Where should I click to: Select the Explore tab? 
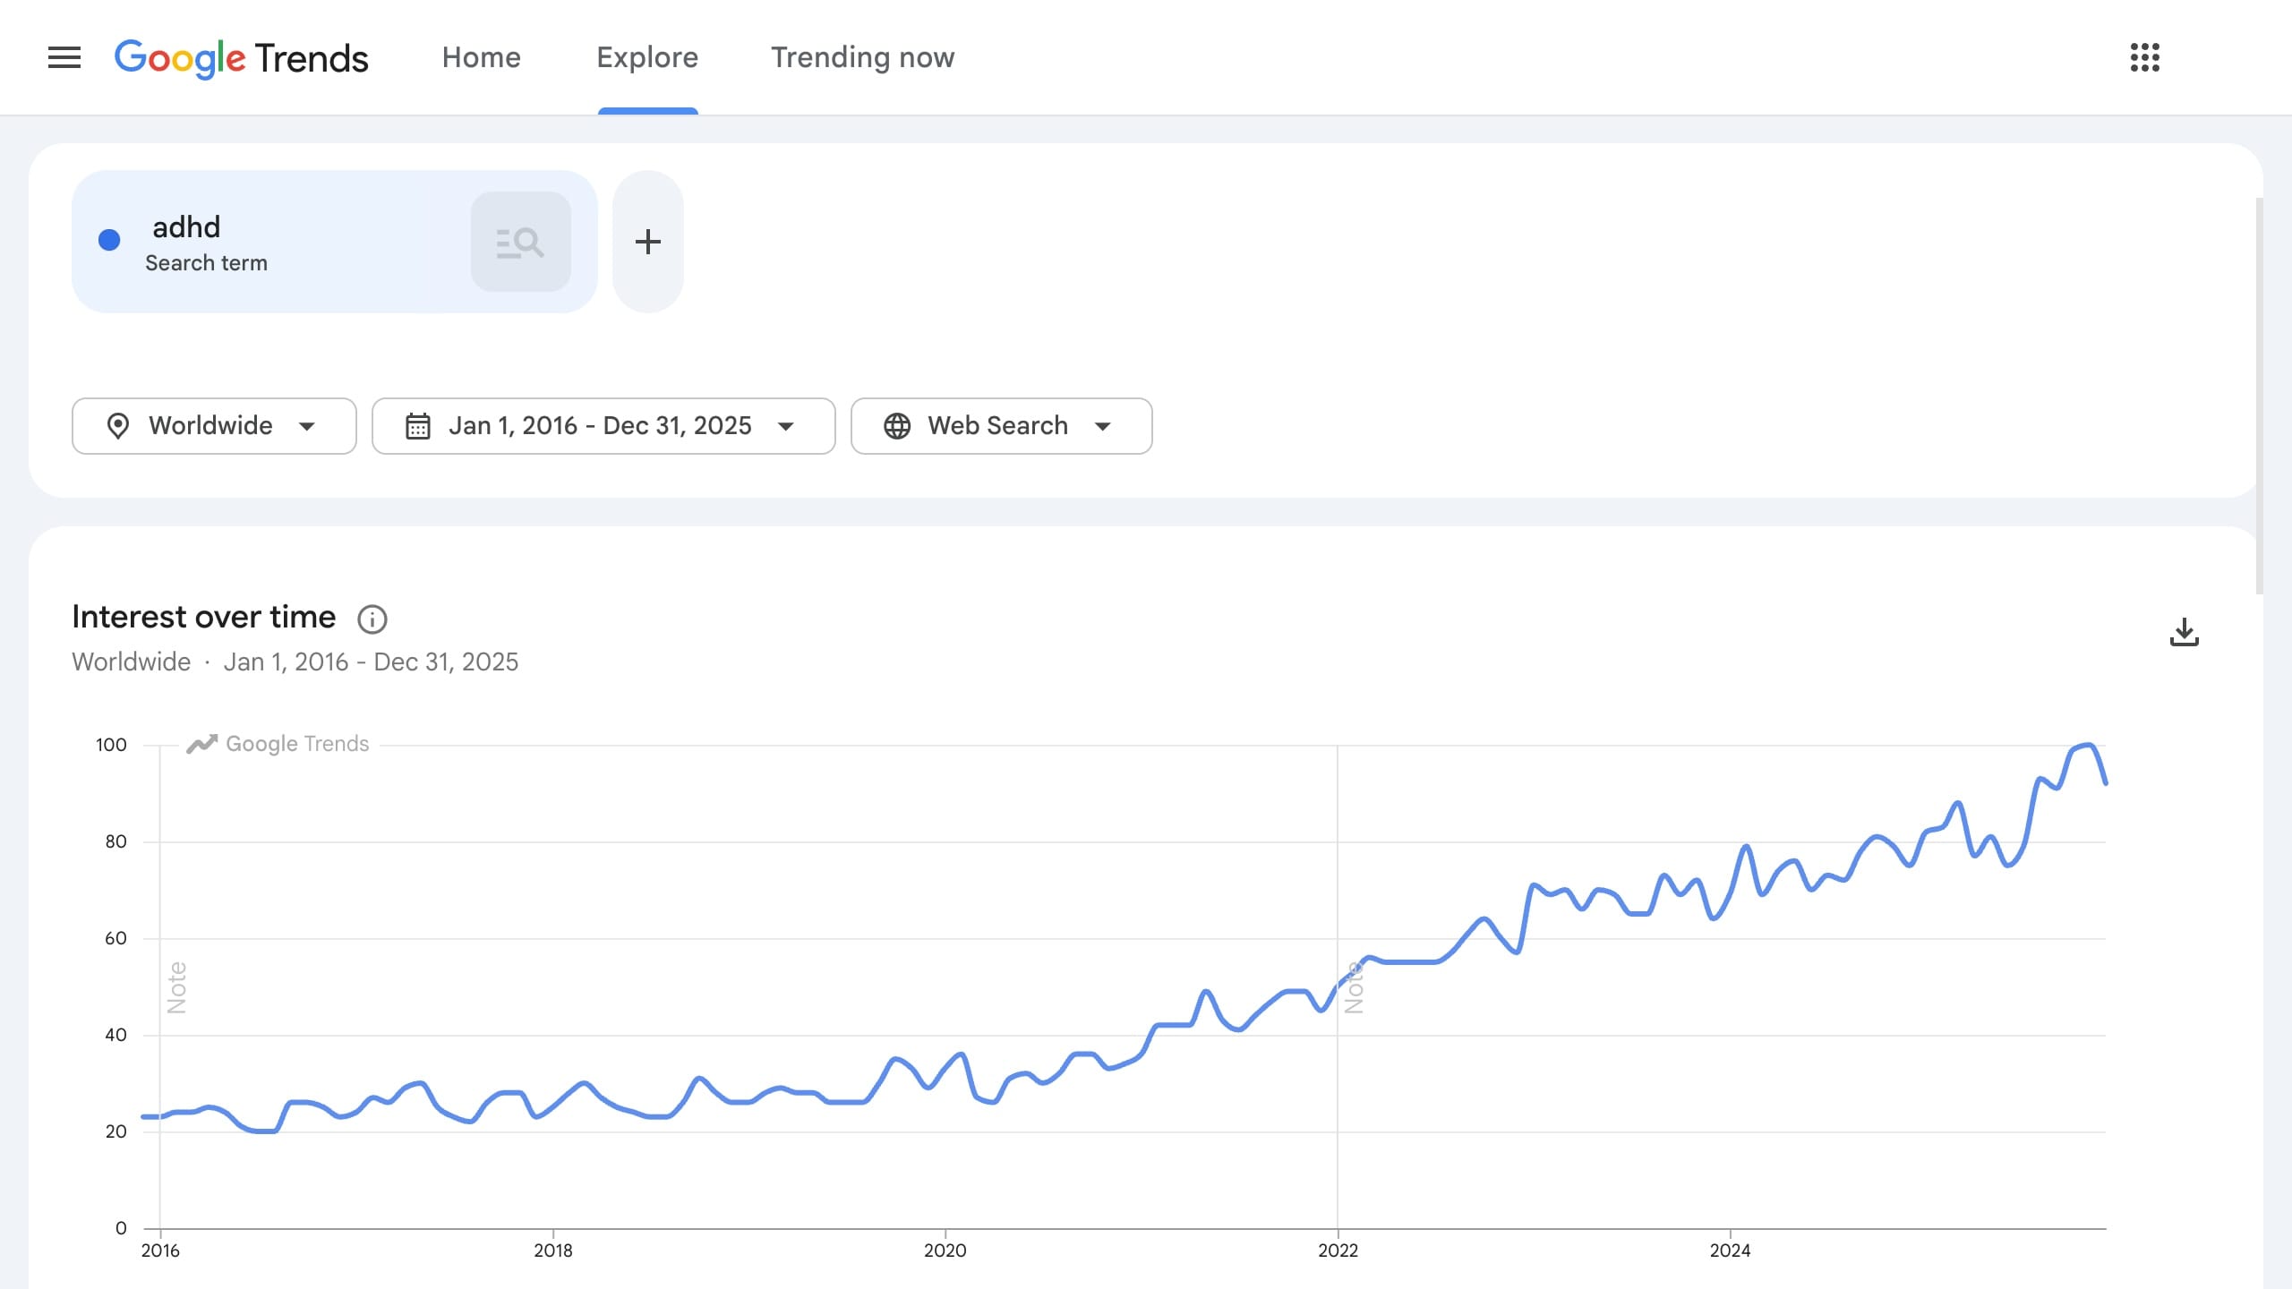[x=647, y=57]
